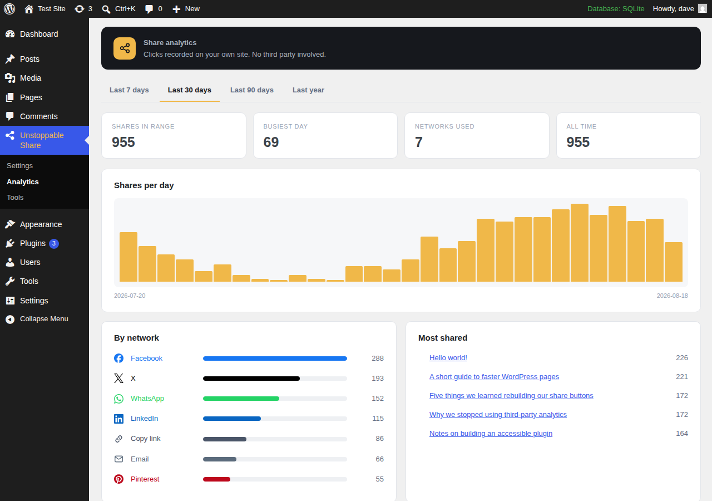Click the Posts pushpin icon

pos(10,59)
